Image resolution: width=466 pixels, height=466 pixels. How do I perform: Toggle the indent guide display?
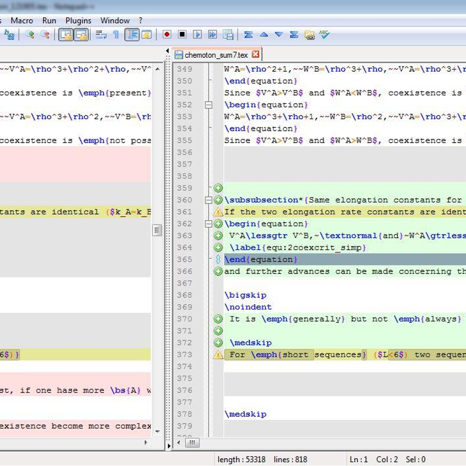pos(132,35)
